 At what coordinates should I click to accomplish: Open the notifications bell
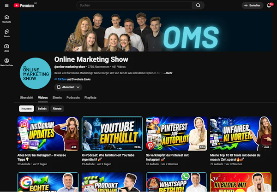(269, 6)
